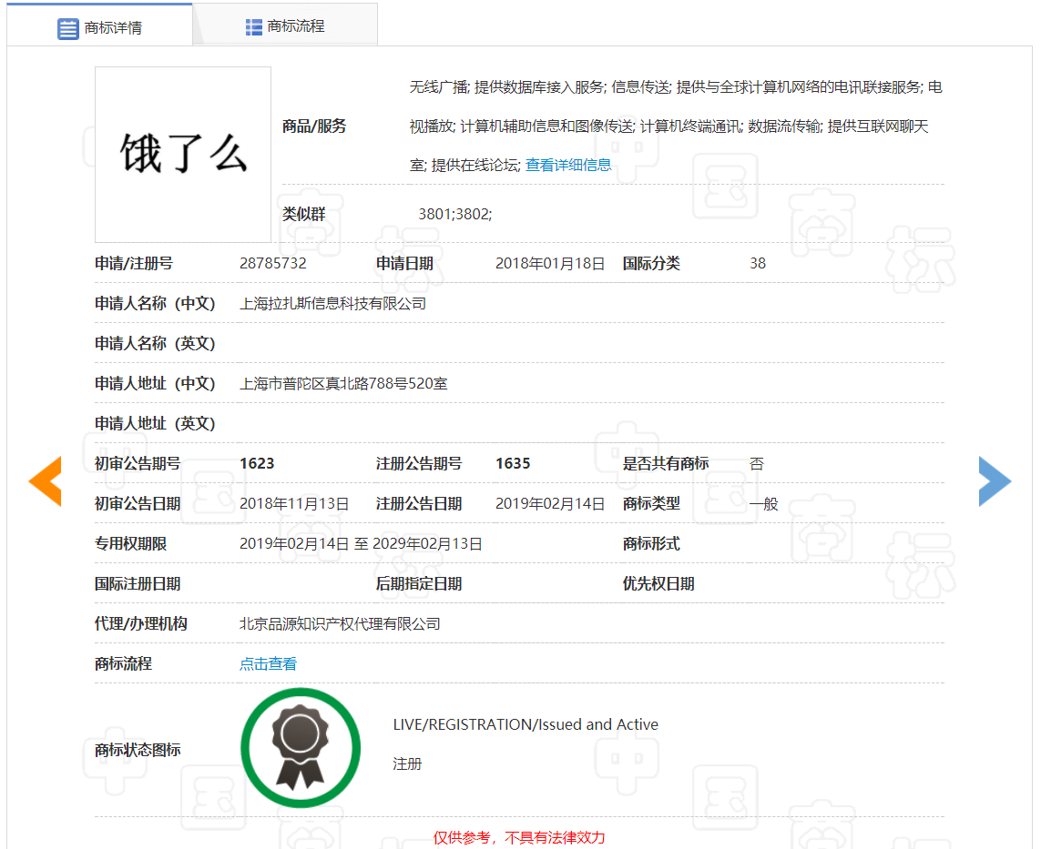The height and width of the screenshot is (849, 1041).
Task: Click the 优先权日期 label
Action: pos(658,583)
